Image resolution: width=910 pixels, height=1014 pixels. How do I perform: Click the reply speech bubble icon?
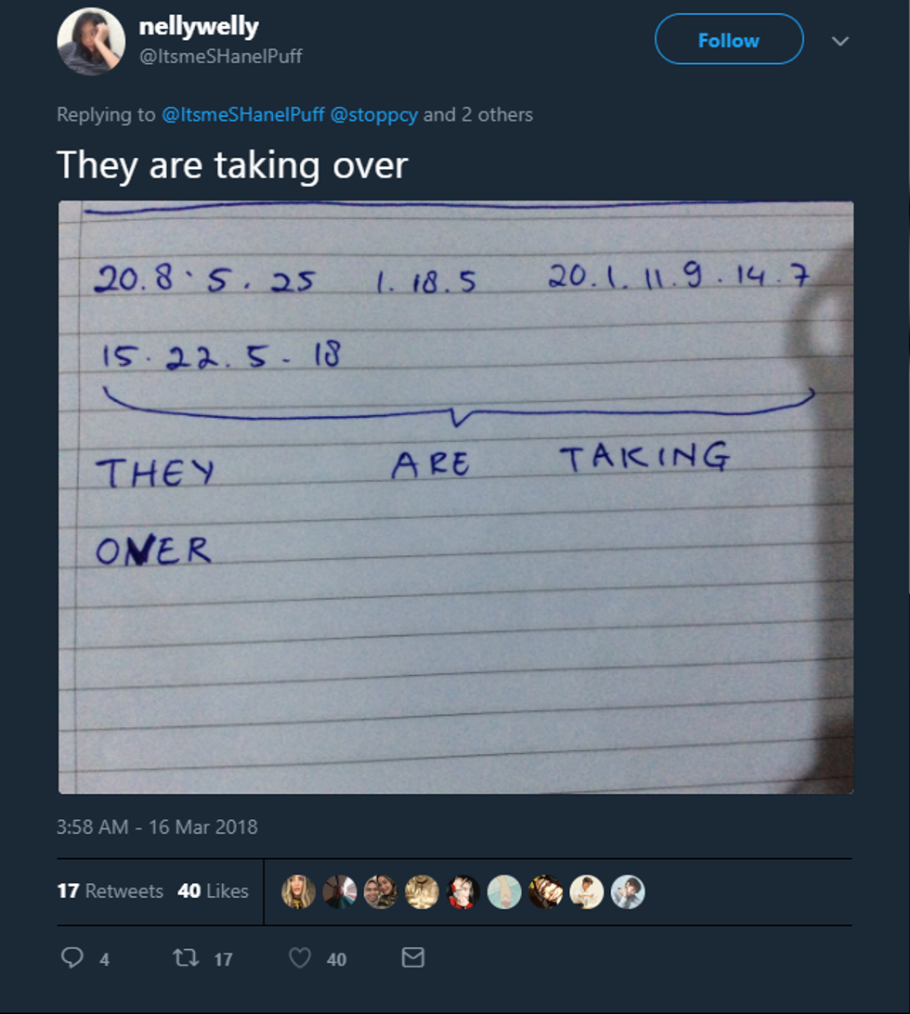point(72,957)
